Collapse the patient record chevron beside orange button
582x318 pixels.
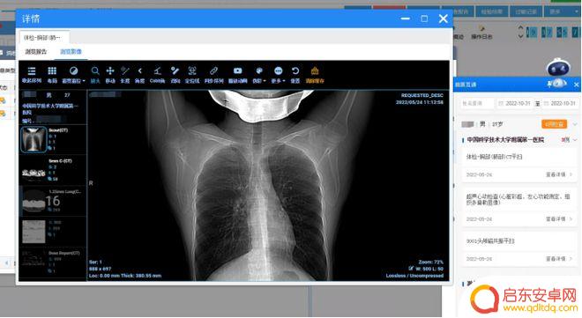coord(575,124)
